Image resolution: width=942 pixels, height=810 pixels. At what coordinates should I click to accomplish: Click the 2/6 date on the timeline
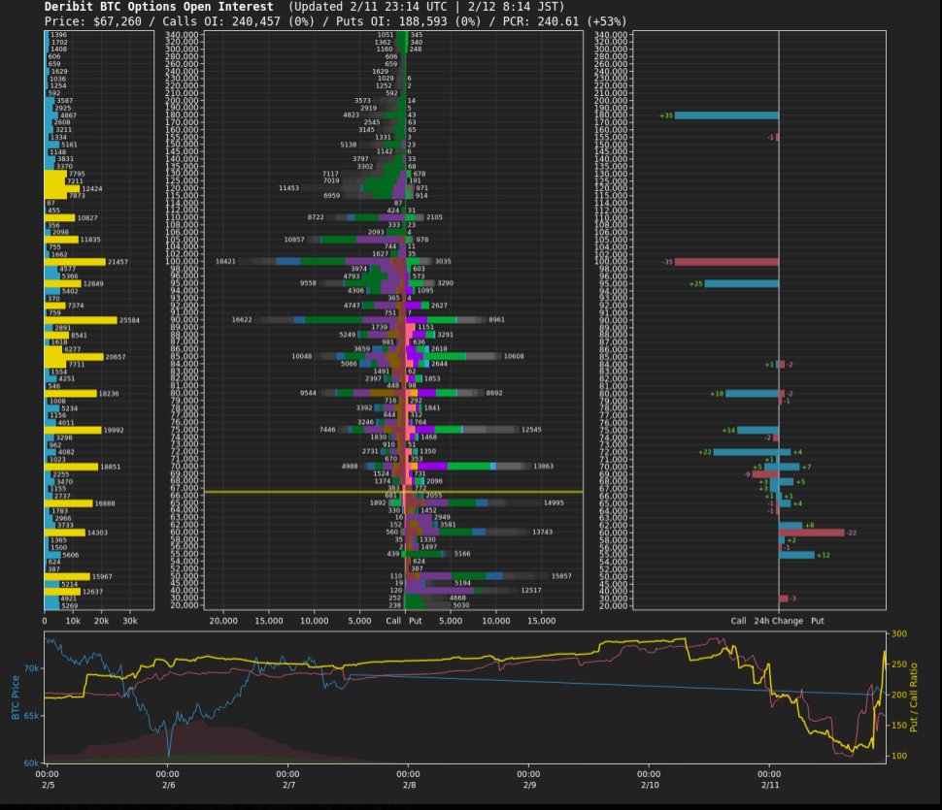point(168,785)
